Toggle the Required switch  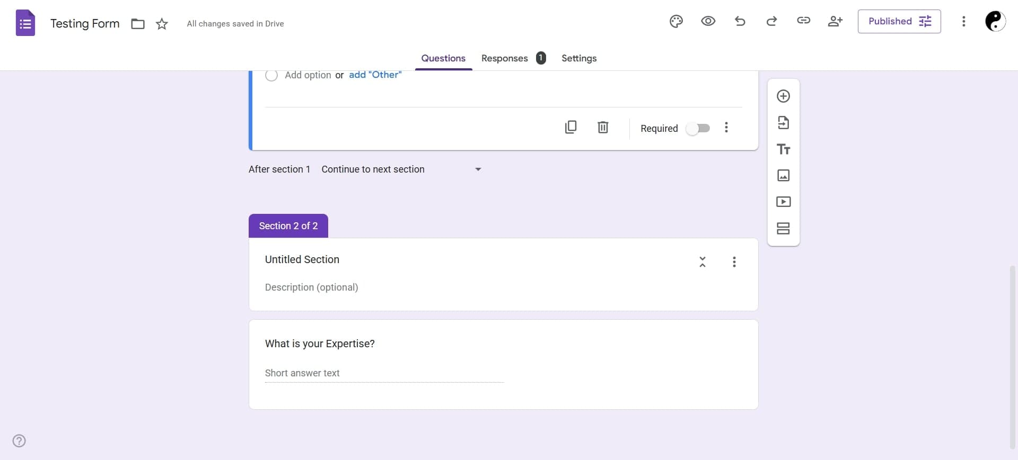[x=698, y=129]
